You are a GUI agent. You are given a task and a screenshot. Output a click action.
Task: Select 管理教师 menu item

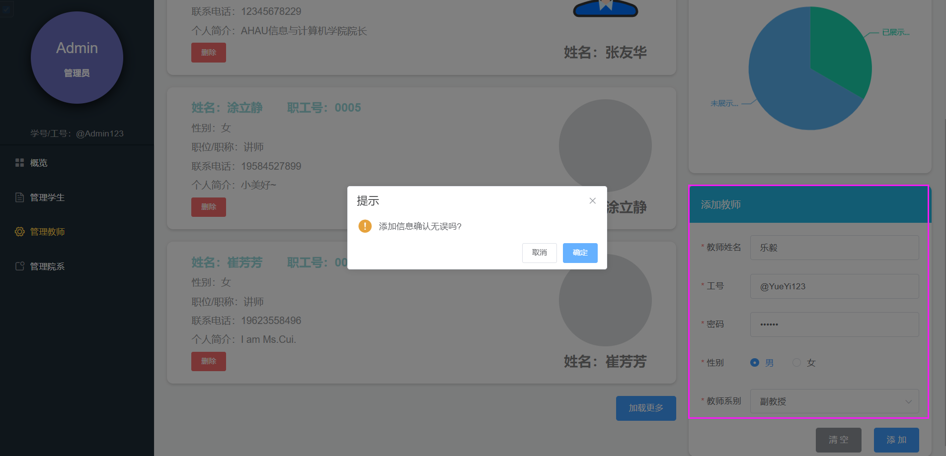pos(77,232)
